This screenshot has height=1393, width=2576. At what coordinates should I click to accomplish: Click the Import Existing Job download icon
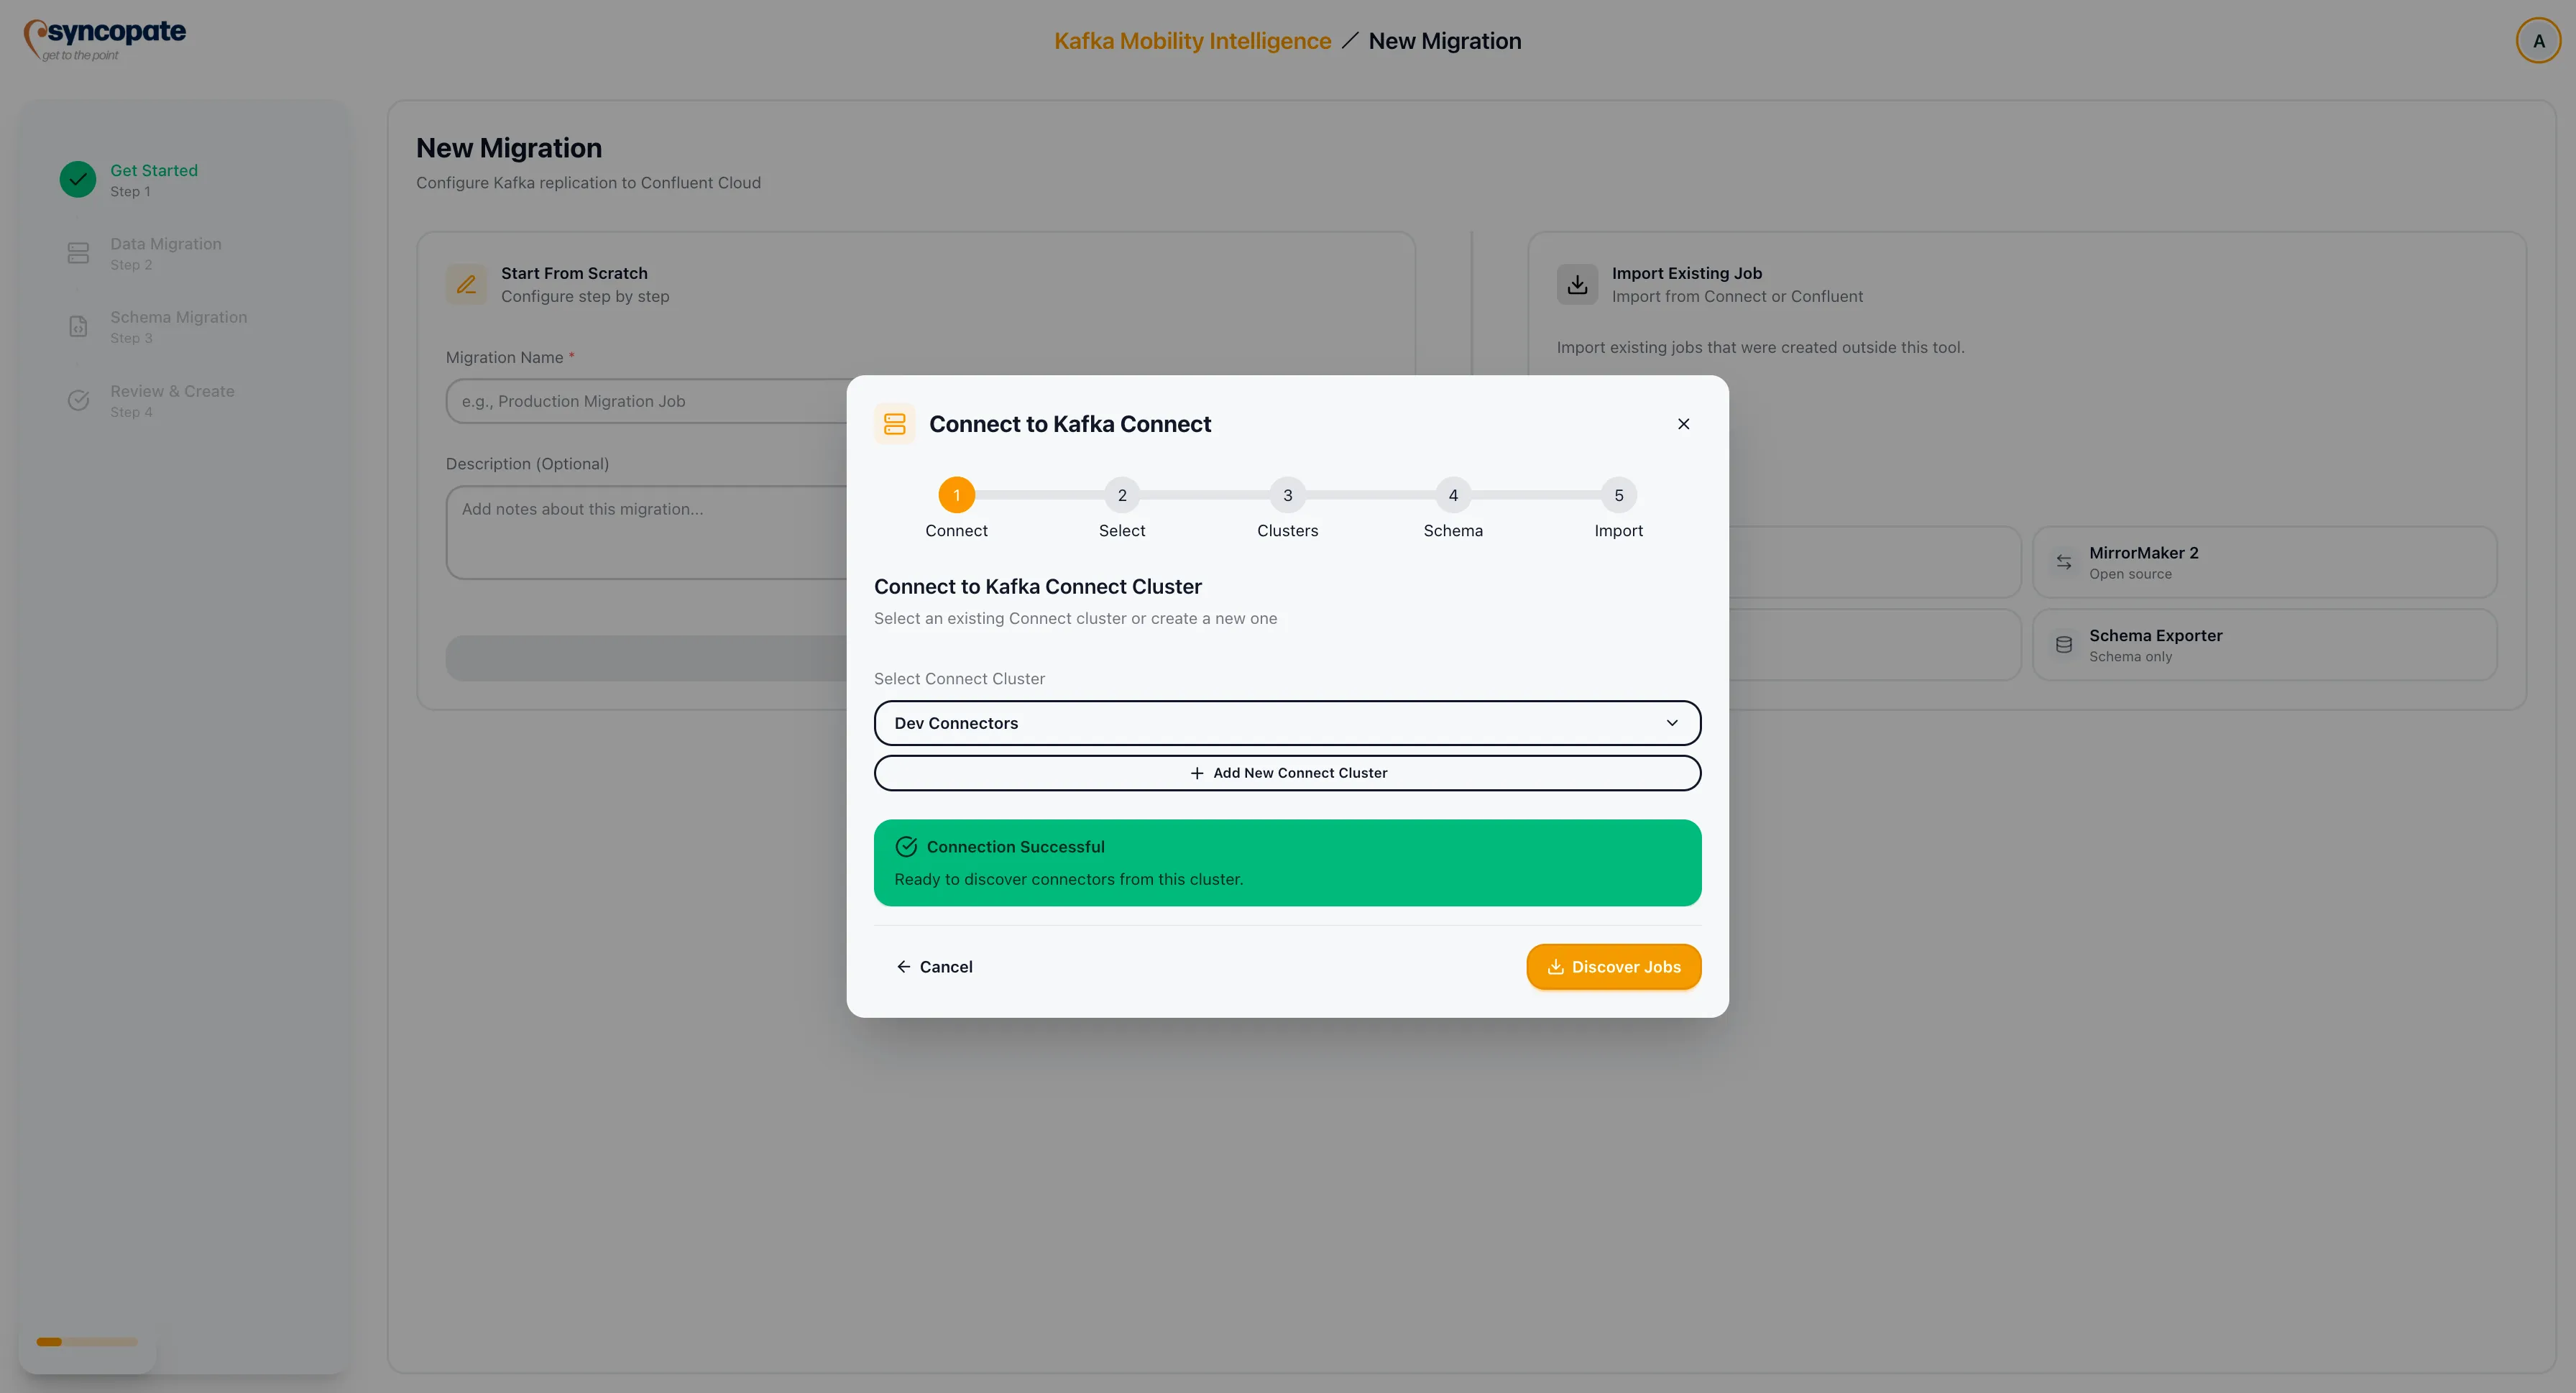(1578, 284)
